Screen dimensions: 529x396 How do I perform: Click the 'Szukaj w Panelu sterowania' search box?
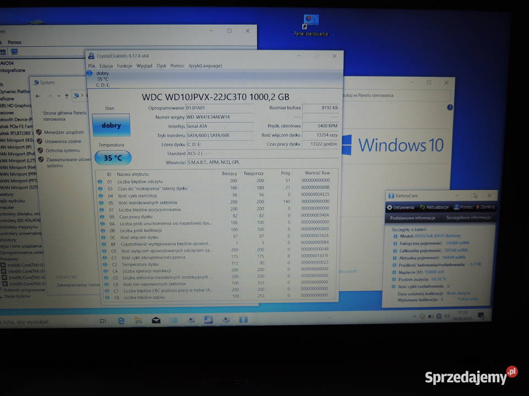(x=396, y=95)
